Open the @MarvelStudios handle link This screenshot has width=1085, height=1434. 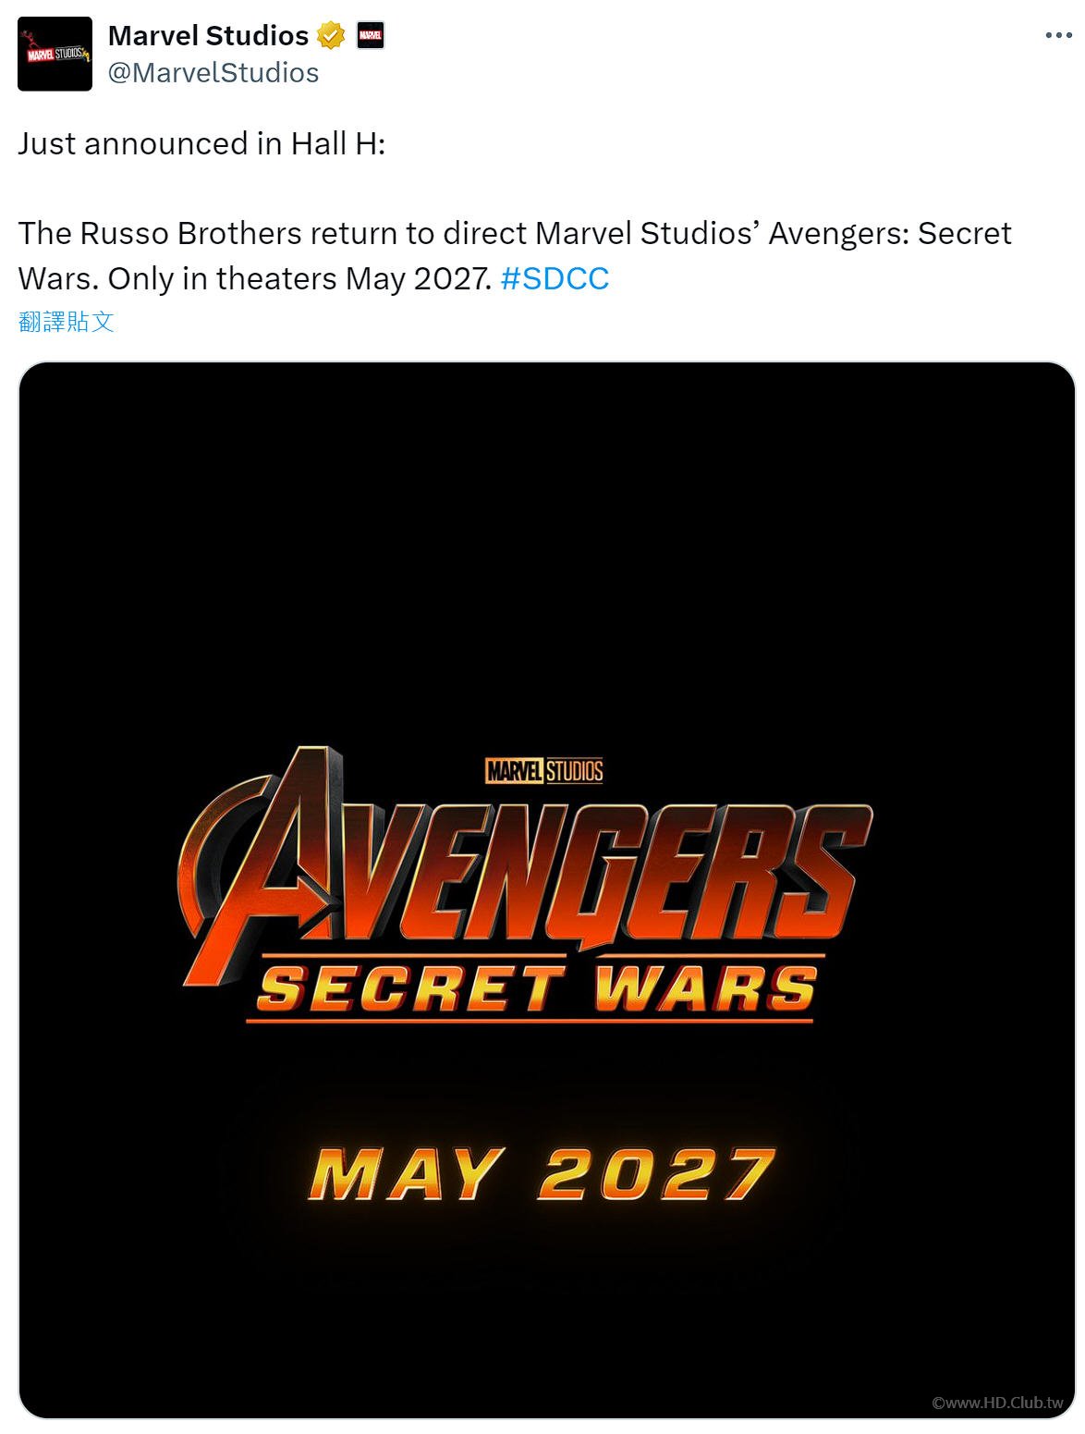(213, 72)
